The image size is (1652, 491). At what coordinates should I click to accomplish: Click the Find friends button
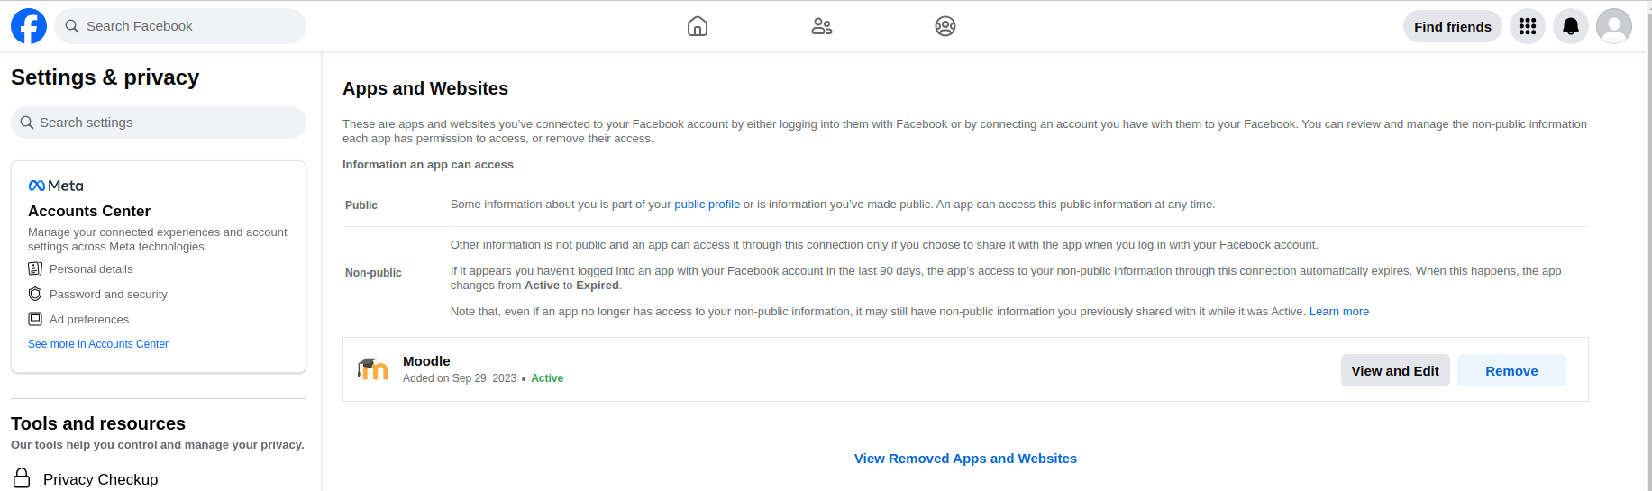pyautogui.click(x=1453, y=26)
